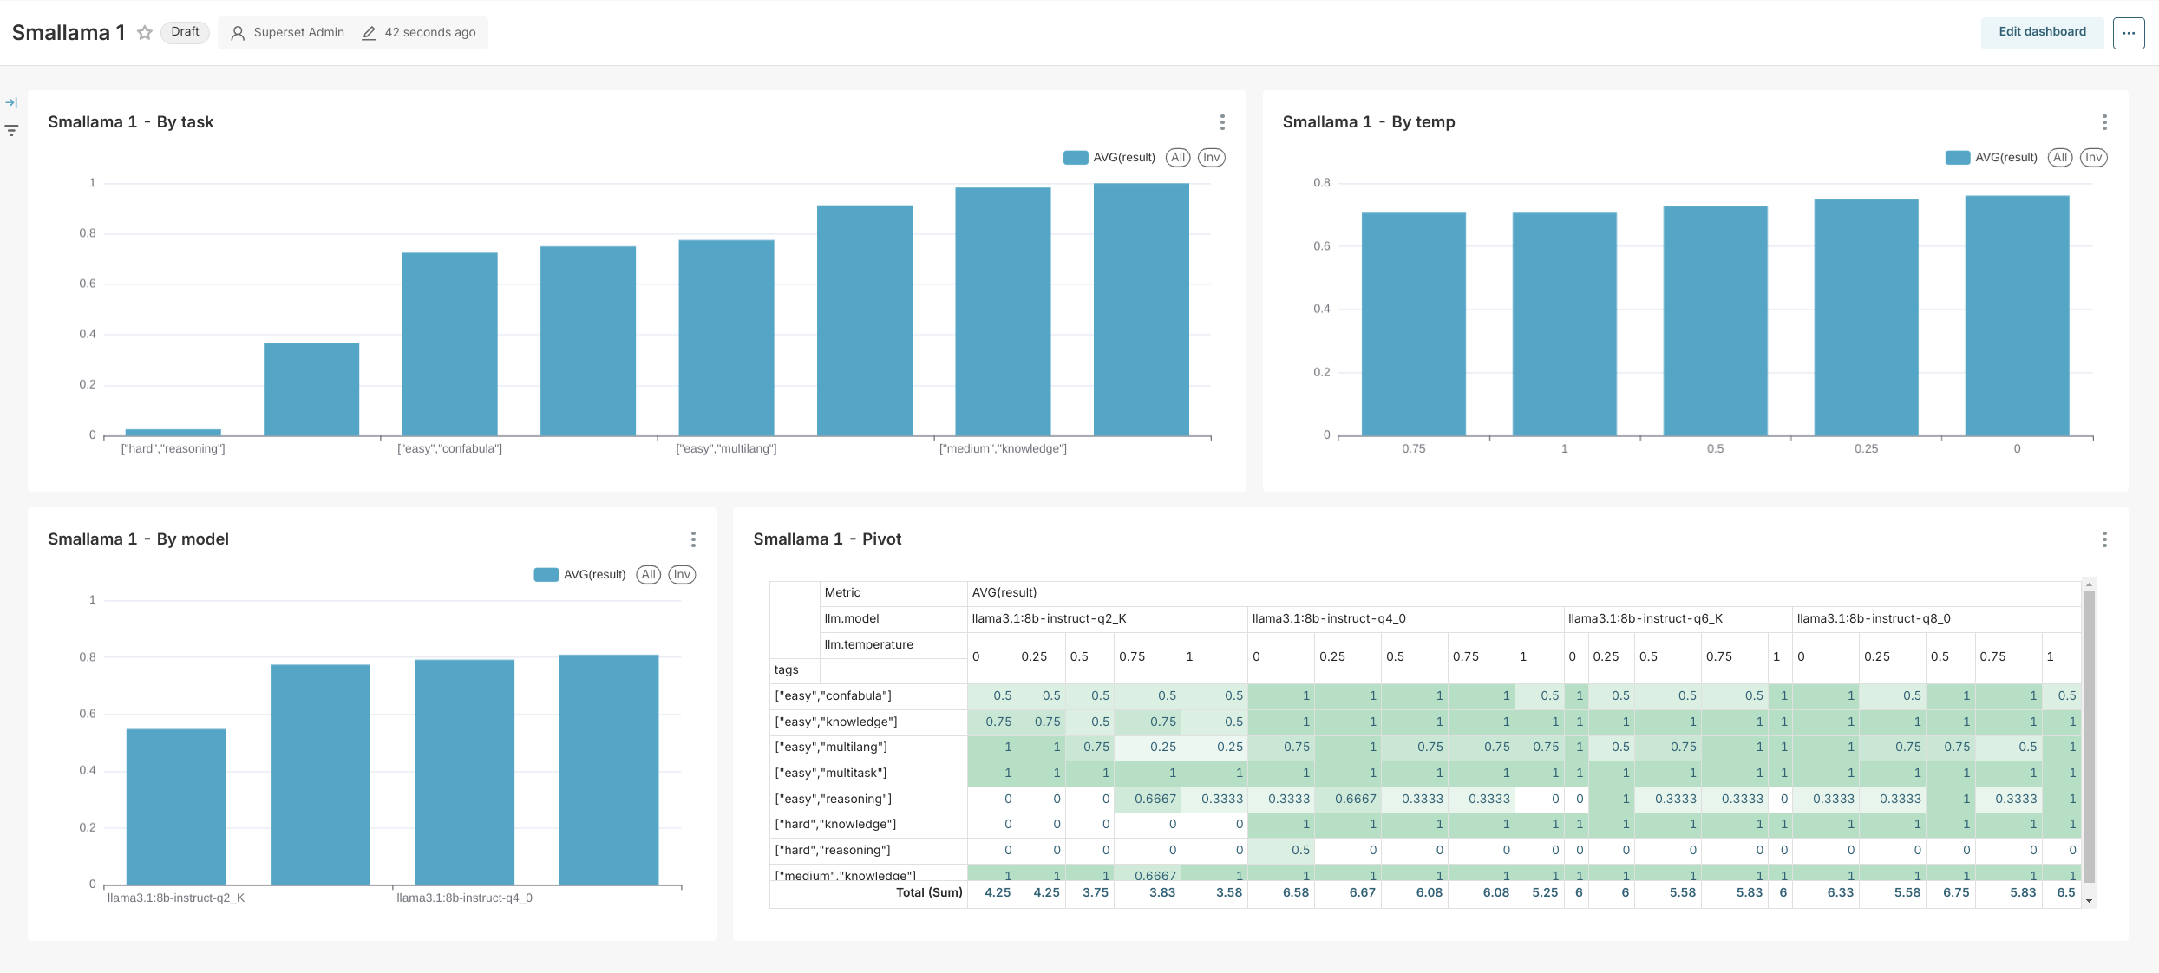Screen dimensions: 2159x973
Task: Click the Draft status badge
Action: tap(185, 32)
